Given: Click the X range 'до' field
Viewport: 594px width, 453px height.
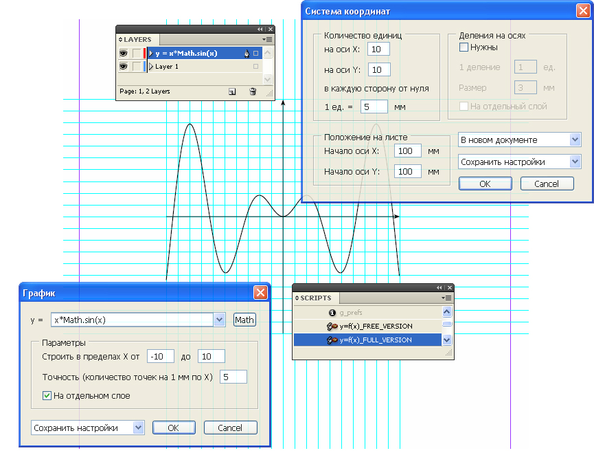Looking at the screenshot, I should point(212,356).
